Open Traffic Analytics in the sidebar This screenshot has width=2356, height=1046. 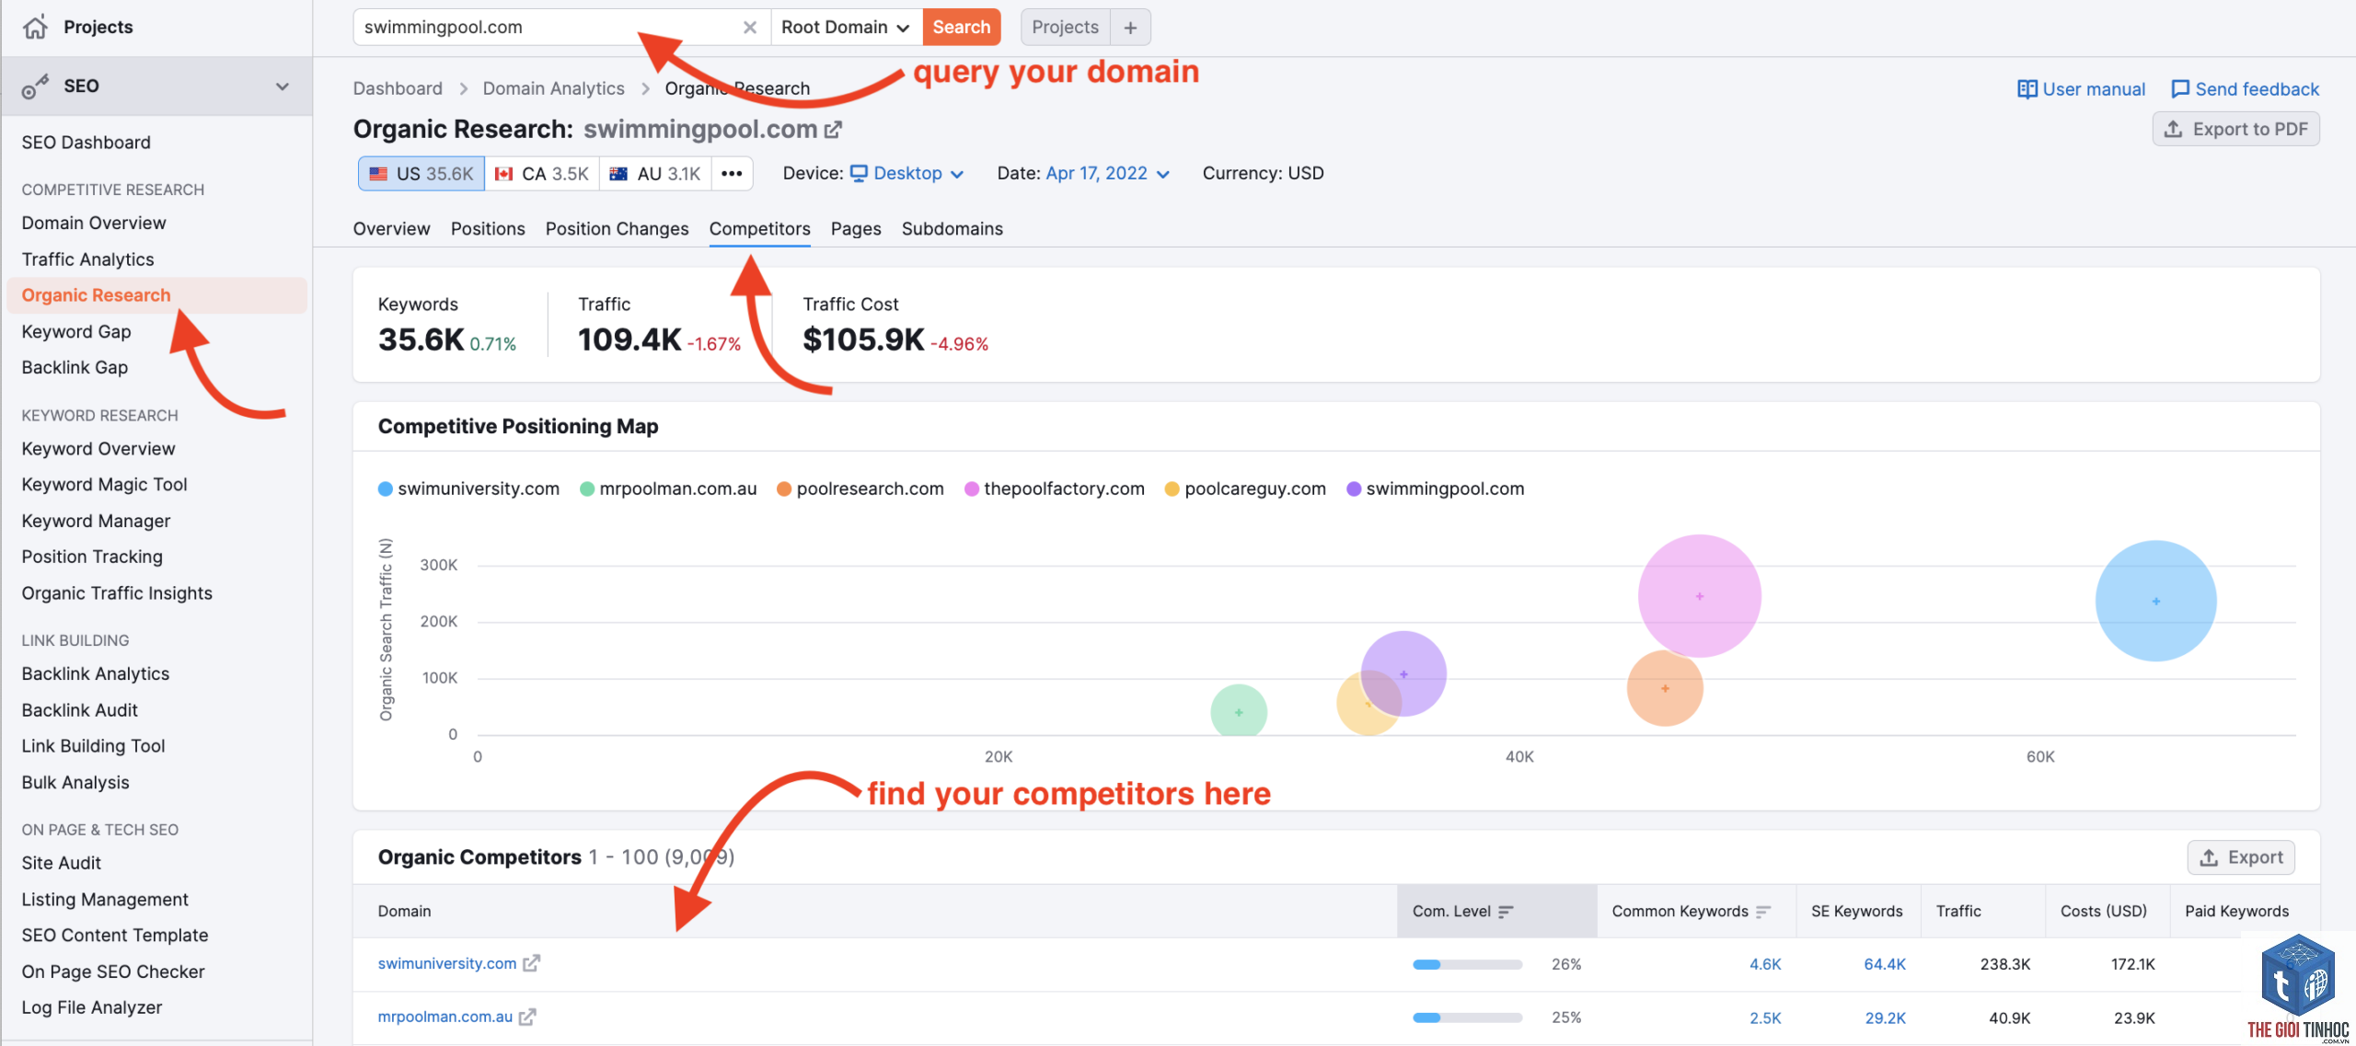point(87,260)
